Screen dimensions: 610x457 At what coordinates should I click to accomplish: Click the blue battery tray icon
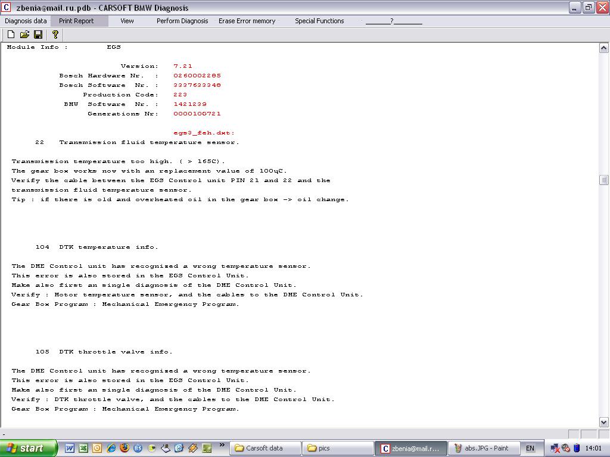tap(577, 449)
